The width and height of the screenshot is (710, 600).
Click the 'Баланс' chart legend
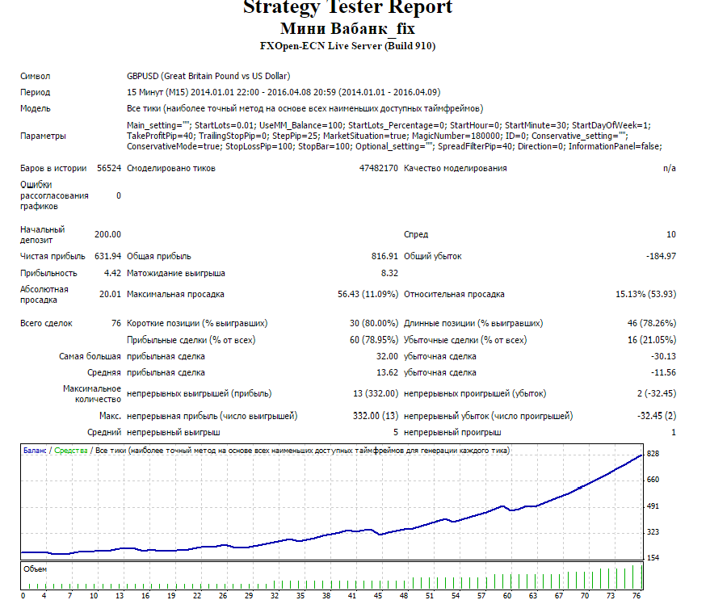click(35, 451)
